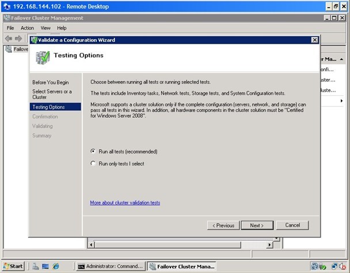Click the Testing Options header checkmark icon

[x=43, y=57]
